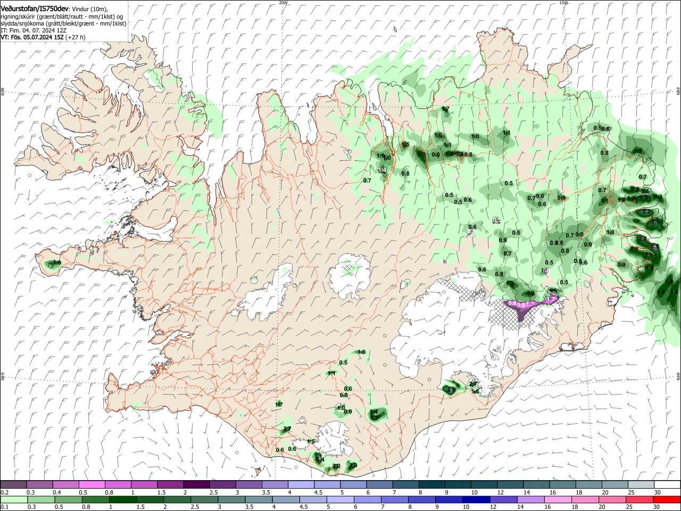Pick the light periwinkle 4 sleet legend swatch

pos(300,485)
